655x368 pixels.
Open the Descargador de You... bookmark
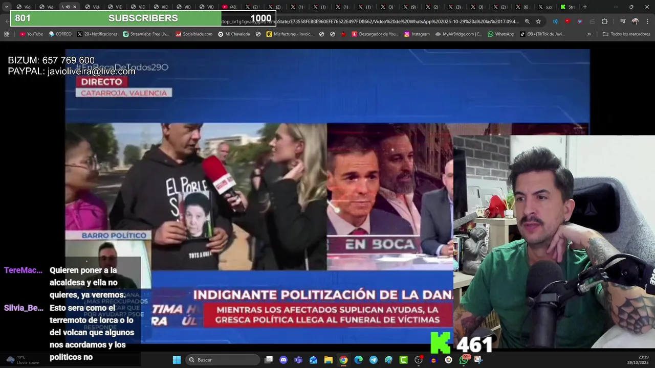point(375,34)
